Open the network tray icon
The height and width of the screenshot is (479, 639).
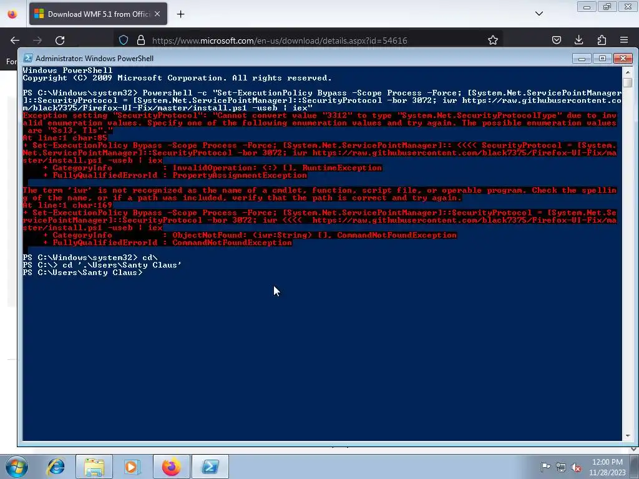[x=561, y=467]
